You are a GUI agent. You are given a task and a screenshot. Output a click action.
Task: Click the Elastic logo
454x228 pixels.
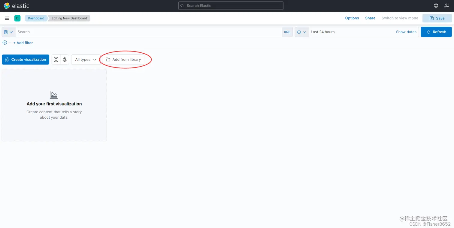16,6
